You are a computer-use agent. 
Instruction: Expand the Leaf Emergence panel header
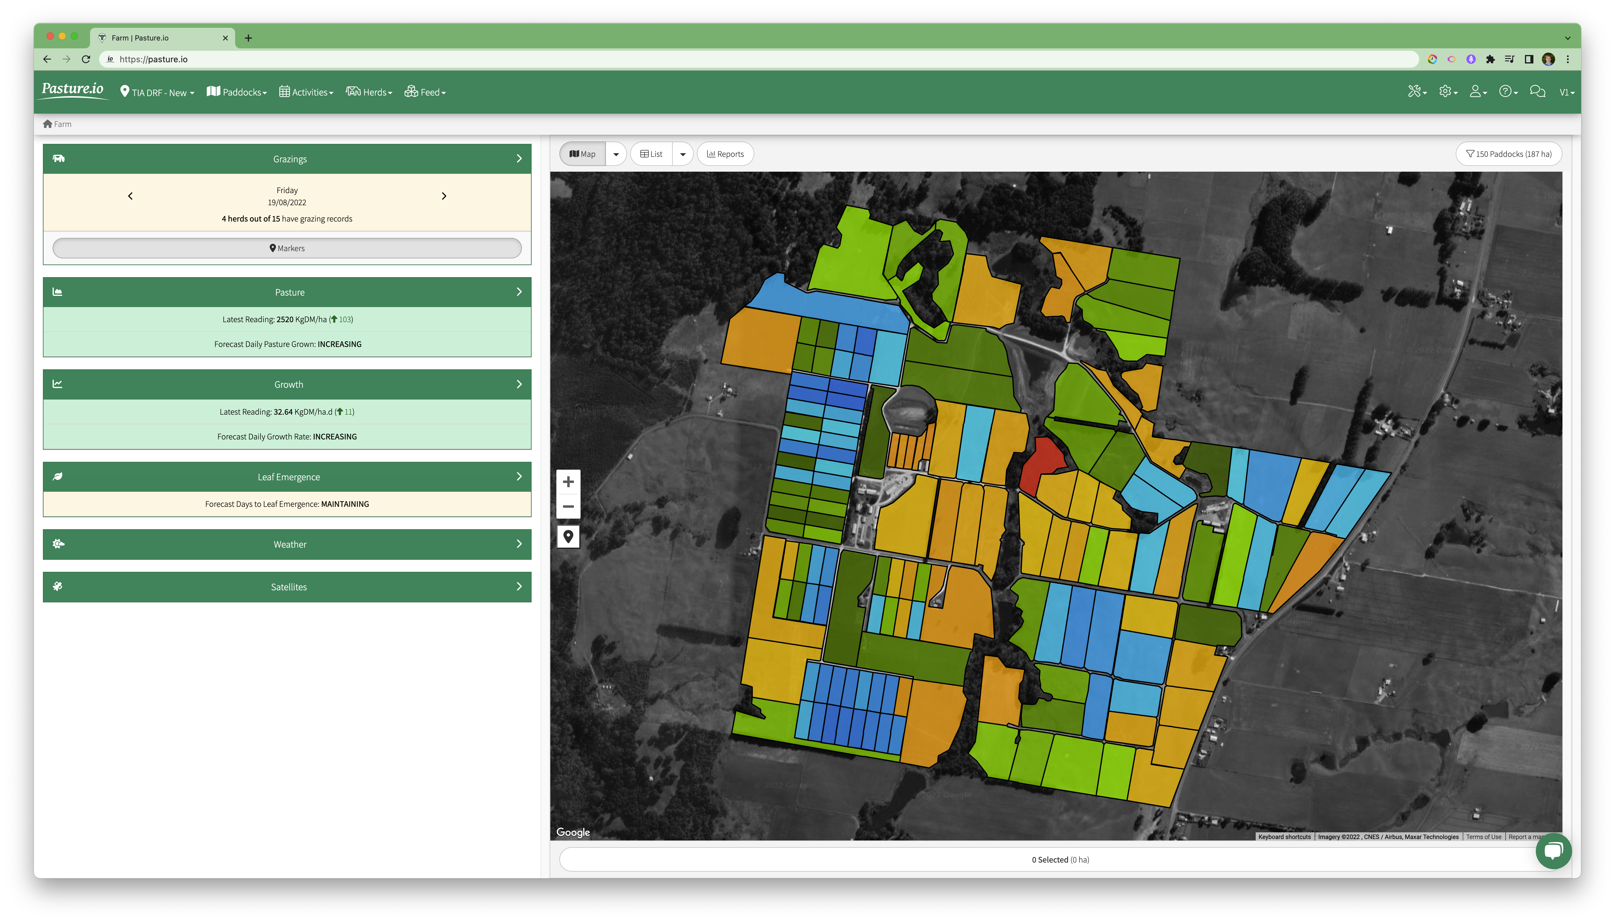click(287, 477)
